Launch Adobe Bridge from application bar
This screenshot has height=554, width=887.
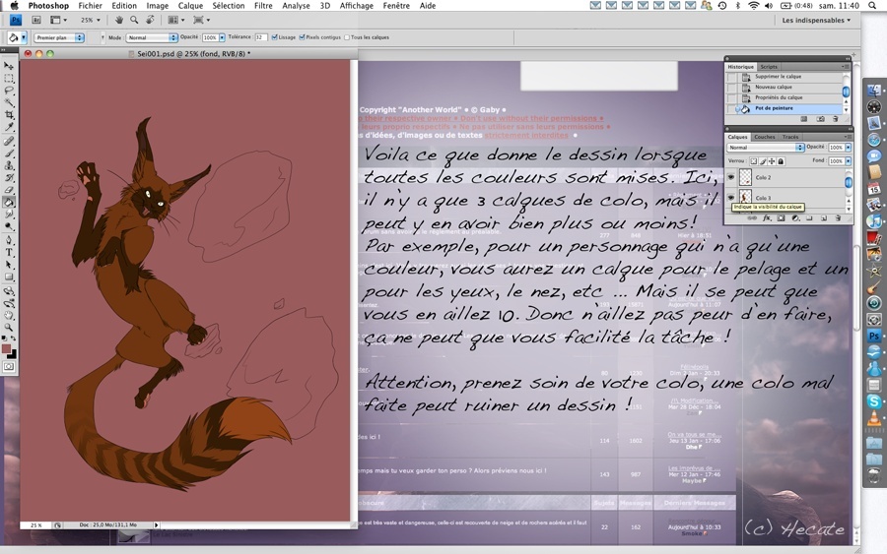click(36, 20)
